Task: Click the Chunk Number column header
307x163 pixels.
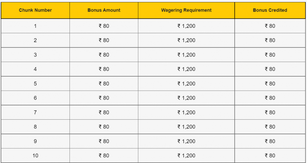Action: [35, 10]
